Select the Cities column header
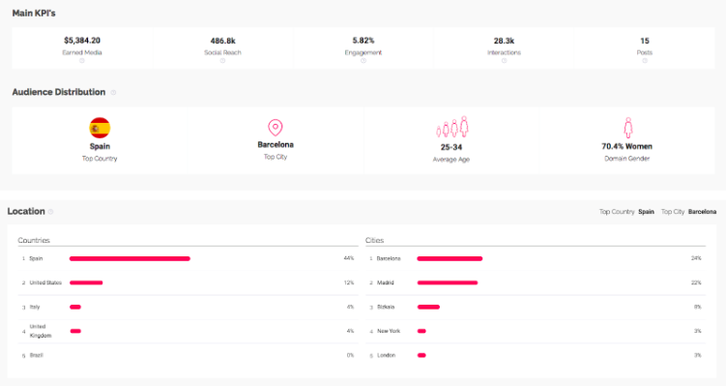This screenshot has height=386, width=726. click(374, 240)
